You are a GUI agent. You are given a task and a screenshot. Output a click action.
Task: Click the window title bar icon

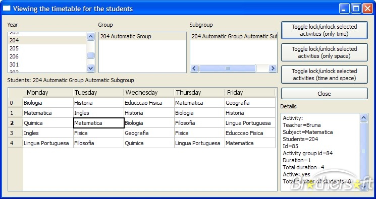coord(7,9)
